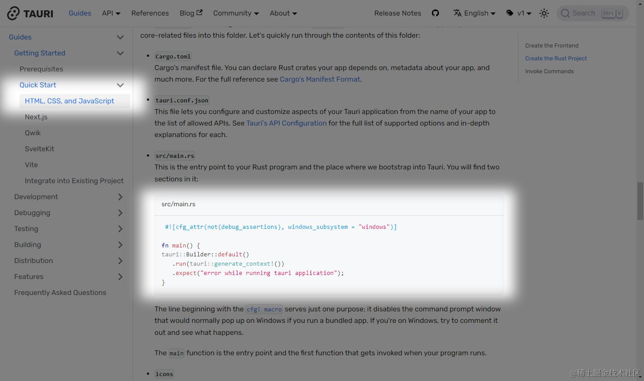Open Prerequisites in the sidebar
The width and height of the screenshot is (644, 381).
click(x=41, y=69)
